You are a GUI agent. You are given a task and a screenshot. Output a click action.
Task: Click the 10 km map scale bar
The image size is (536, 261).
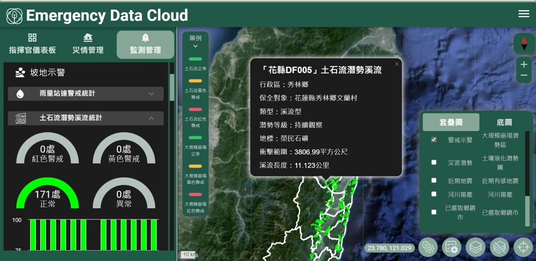click(189, 255)
